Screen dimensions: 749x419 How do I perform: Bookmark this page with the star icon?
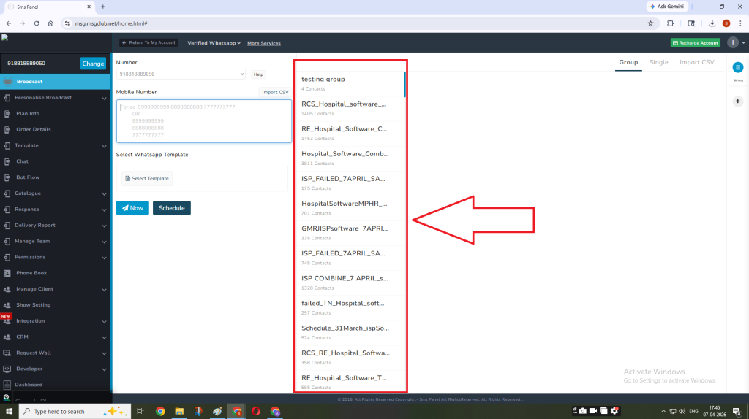tap(650, 23)
